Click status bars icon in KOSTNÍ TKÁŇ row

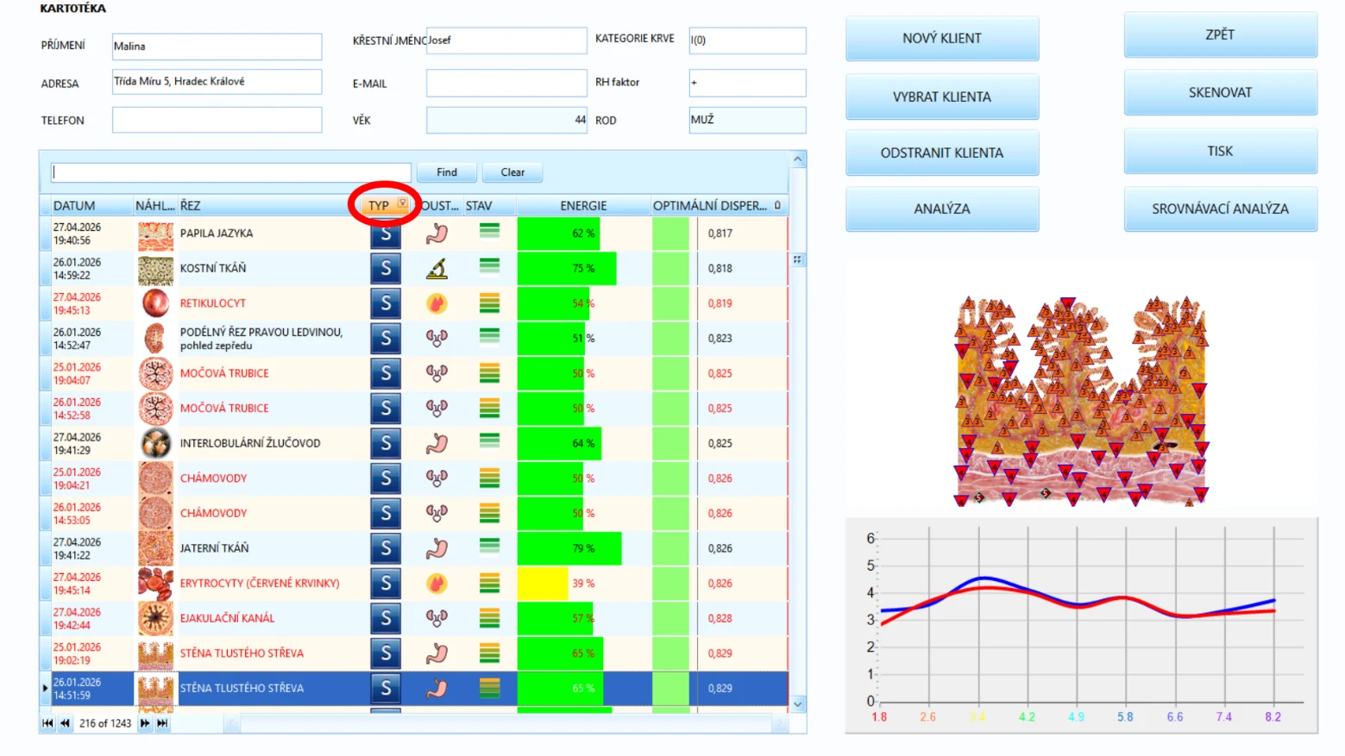(x=489, y=266)
